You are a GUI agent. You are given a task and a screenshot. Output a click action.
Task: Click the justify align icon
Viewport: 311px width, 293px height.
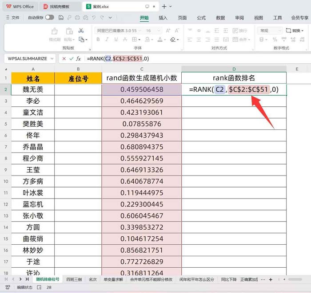tap(217, 39)
